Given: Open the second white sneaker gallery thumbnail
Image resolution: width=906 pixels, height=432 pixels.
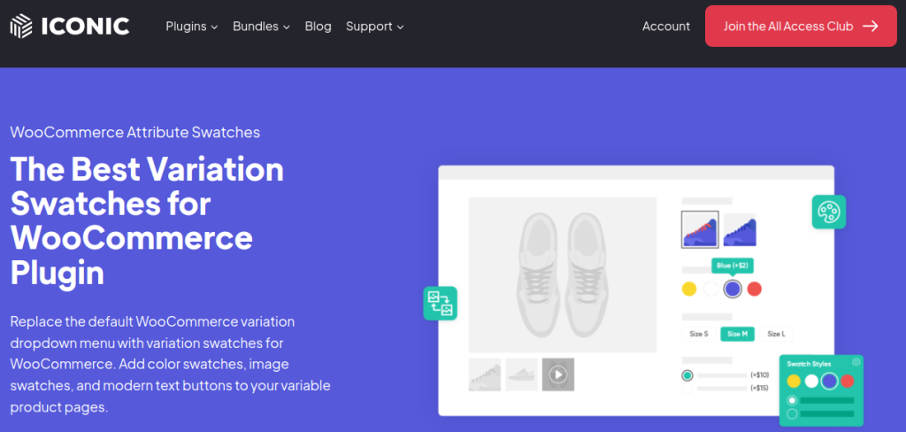Looking at the screenshot, I should tap(521, 374).
